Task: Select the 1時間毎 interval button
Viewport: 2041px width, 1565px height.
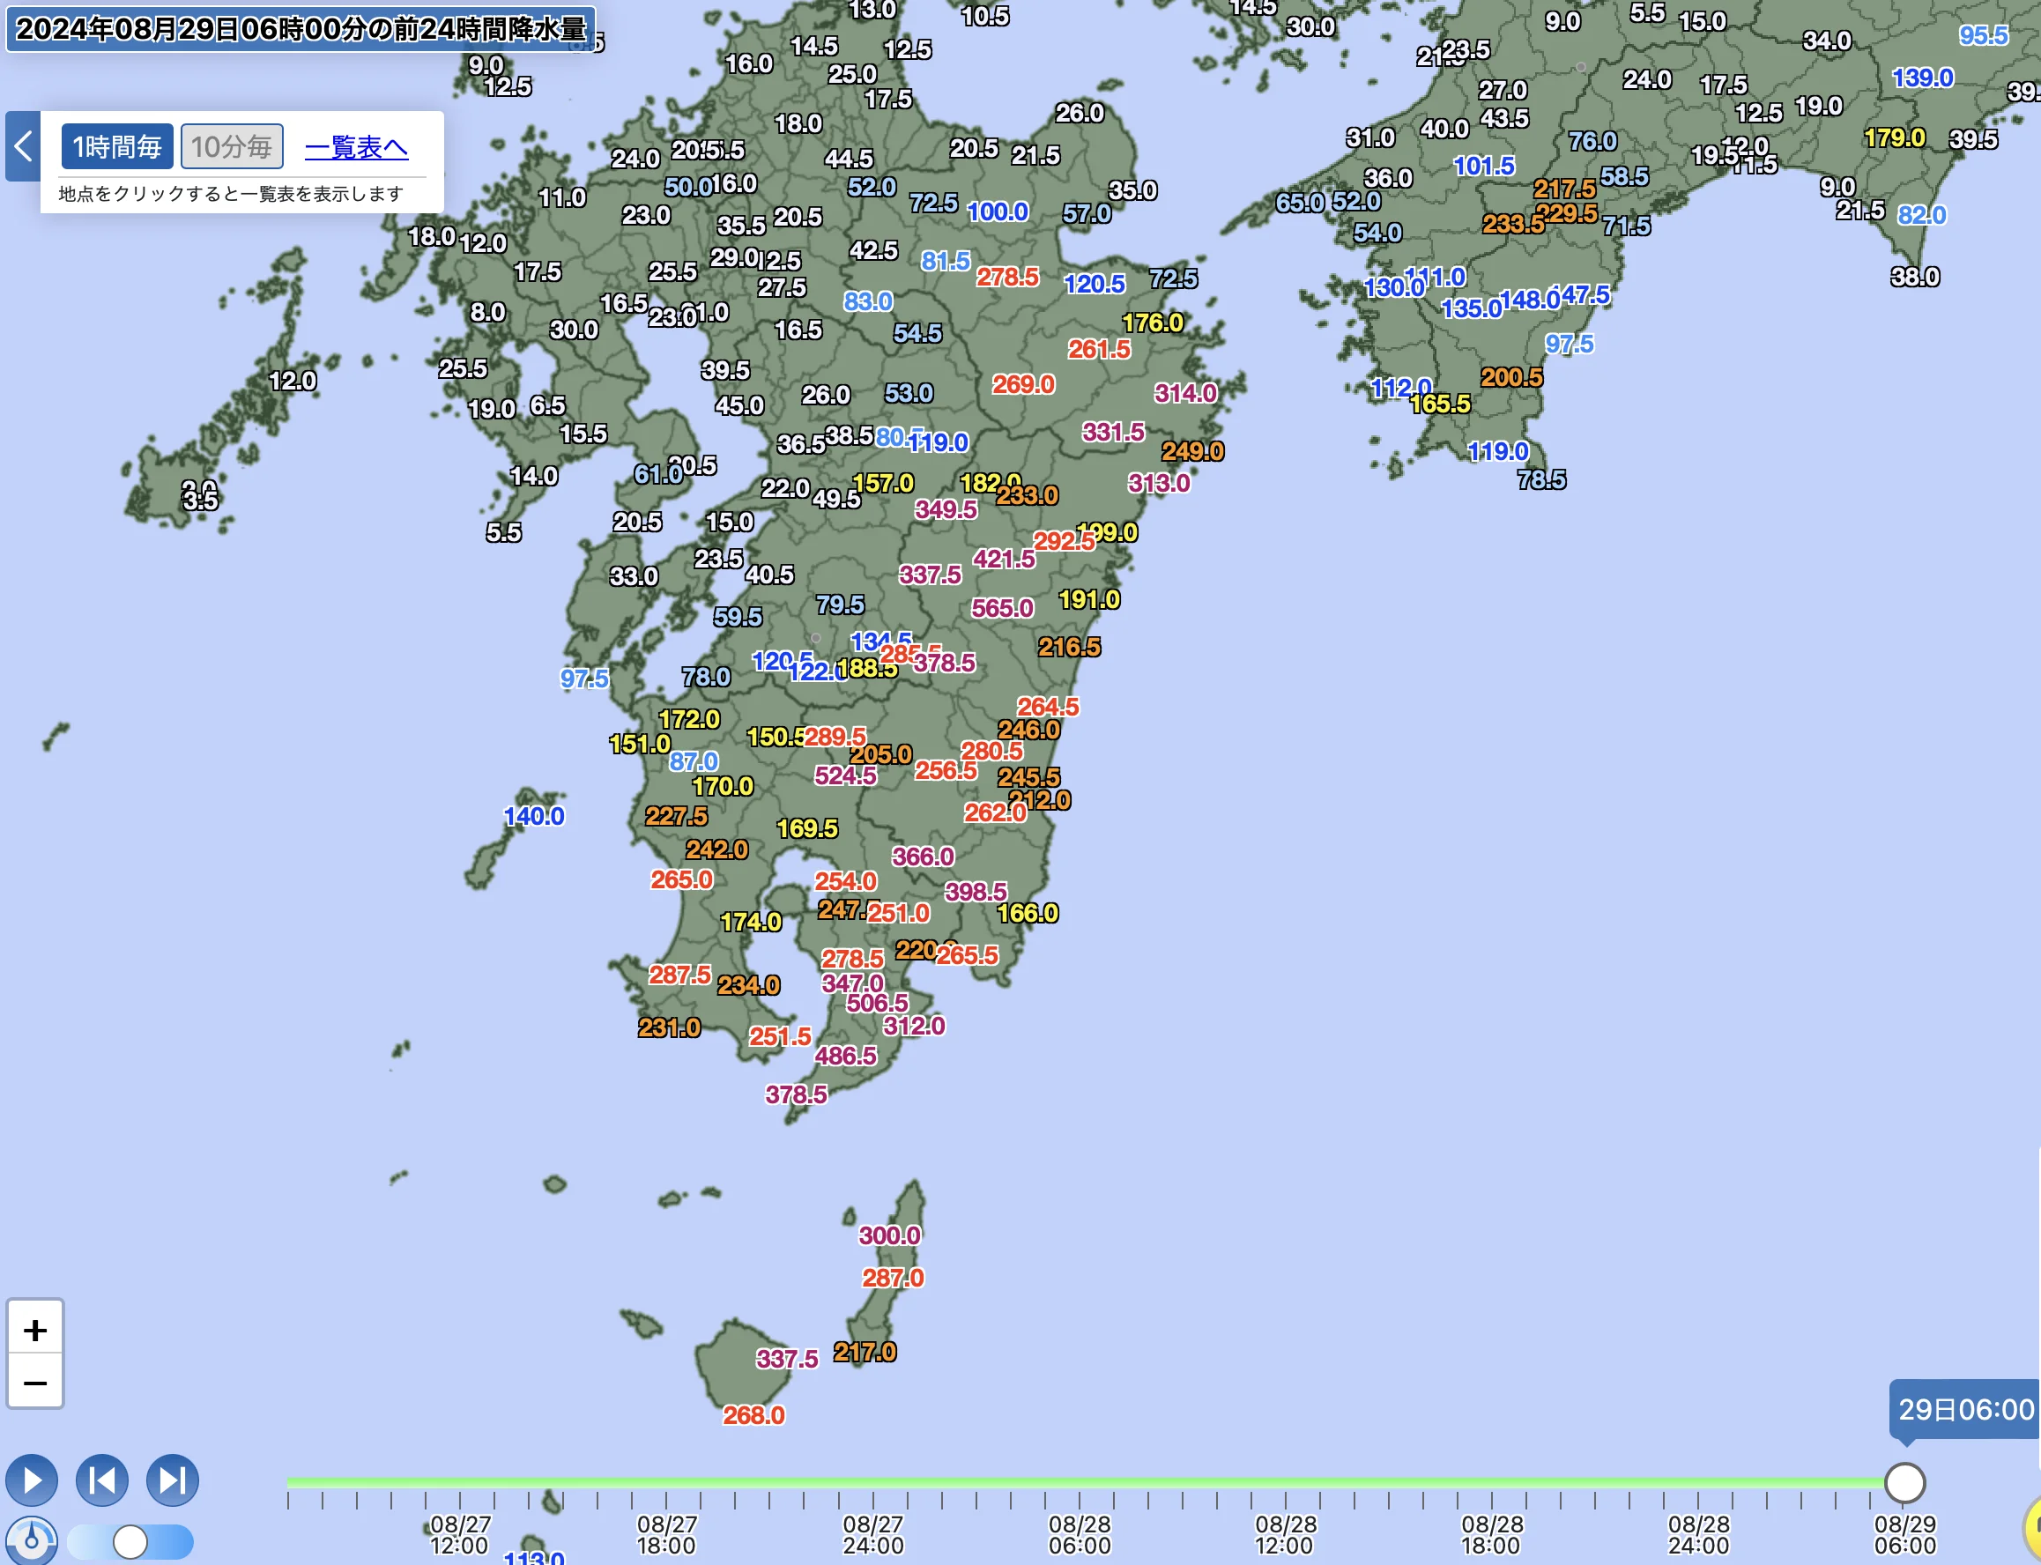Action: click(117, 146)
